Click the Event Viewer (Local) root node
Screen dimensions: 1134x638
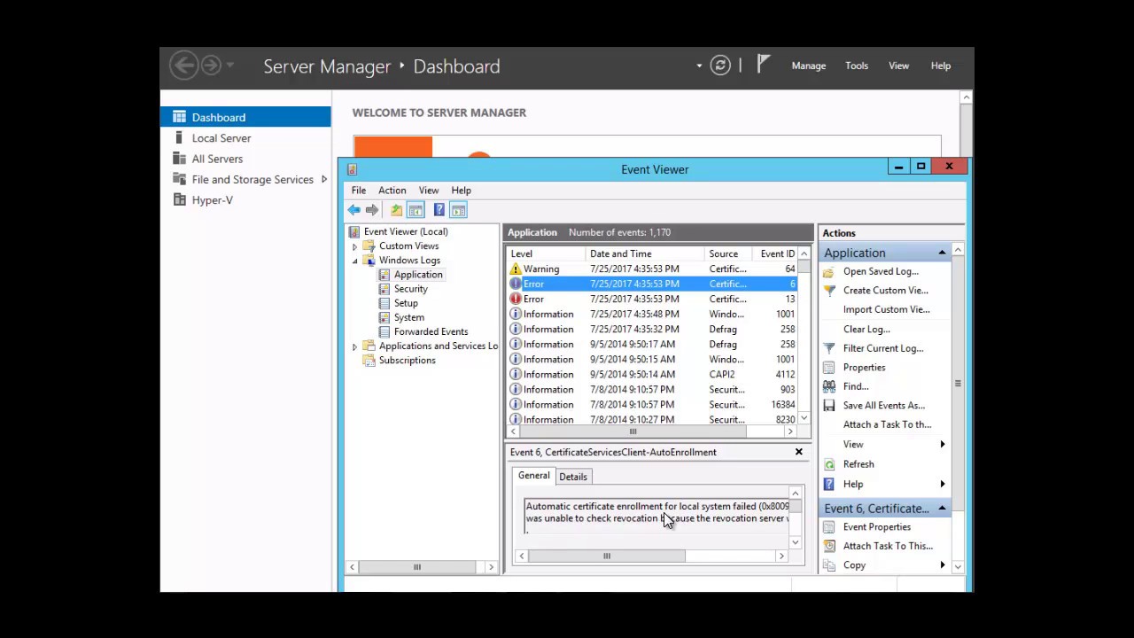(406, 232)
